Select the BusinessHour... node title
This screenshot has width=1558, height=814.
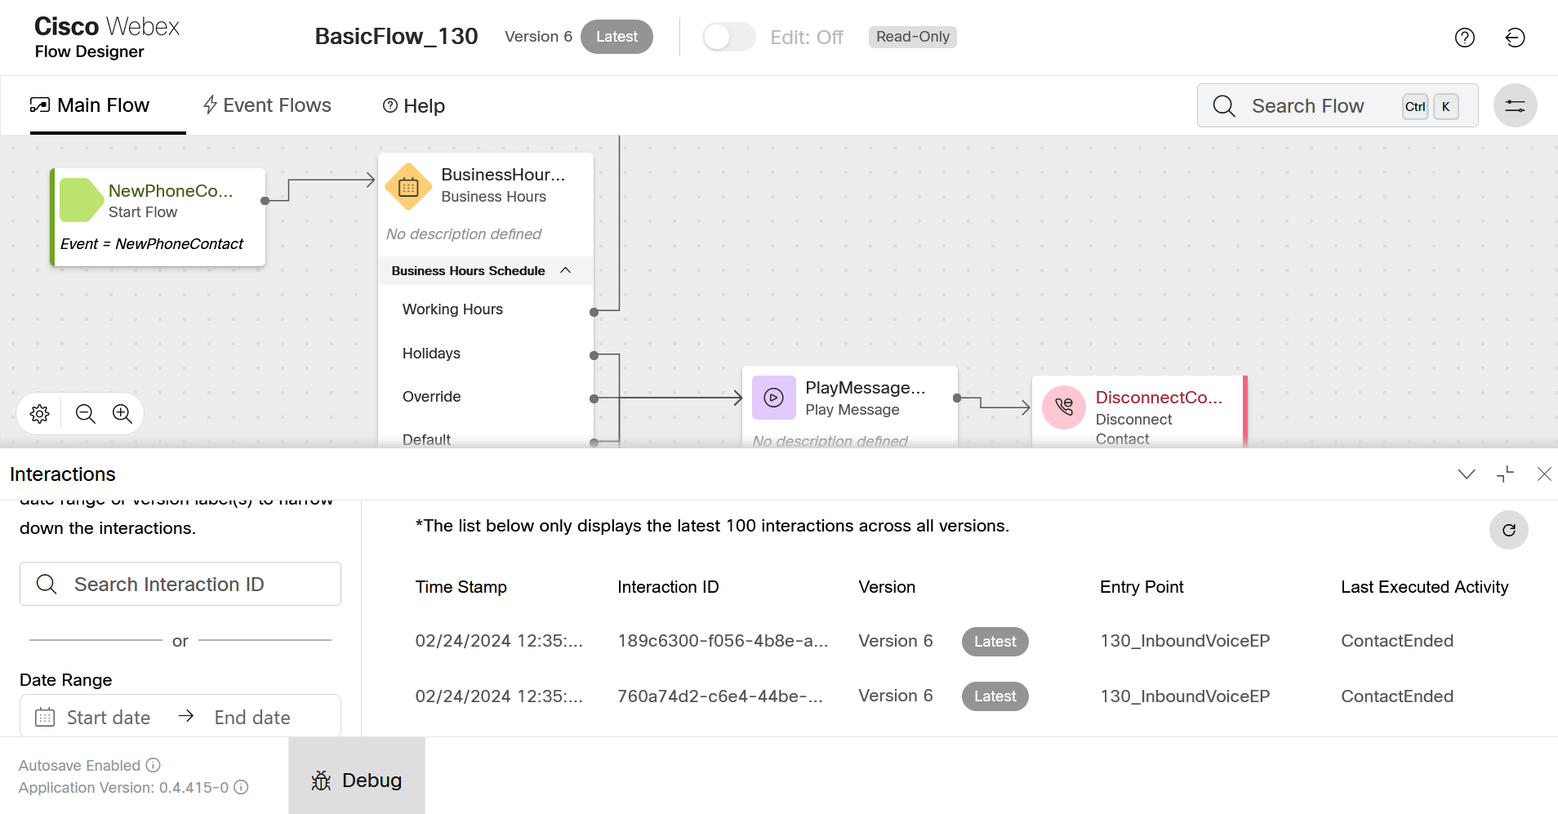point(503,175)
